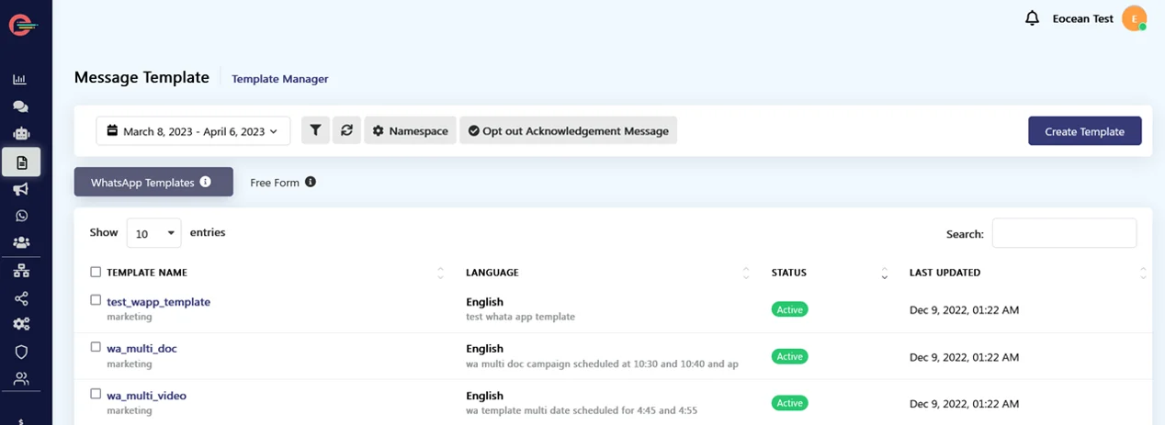Screen dimensions: 1165x425
Task: Open the campaigns megaphone sidebar icon
Action: click(x=20, y=189)
